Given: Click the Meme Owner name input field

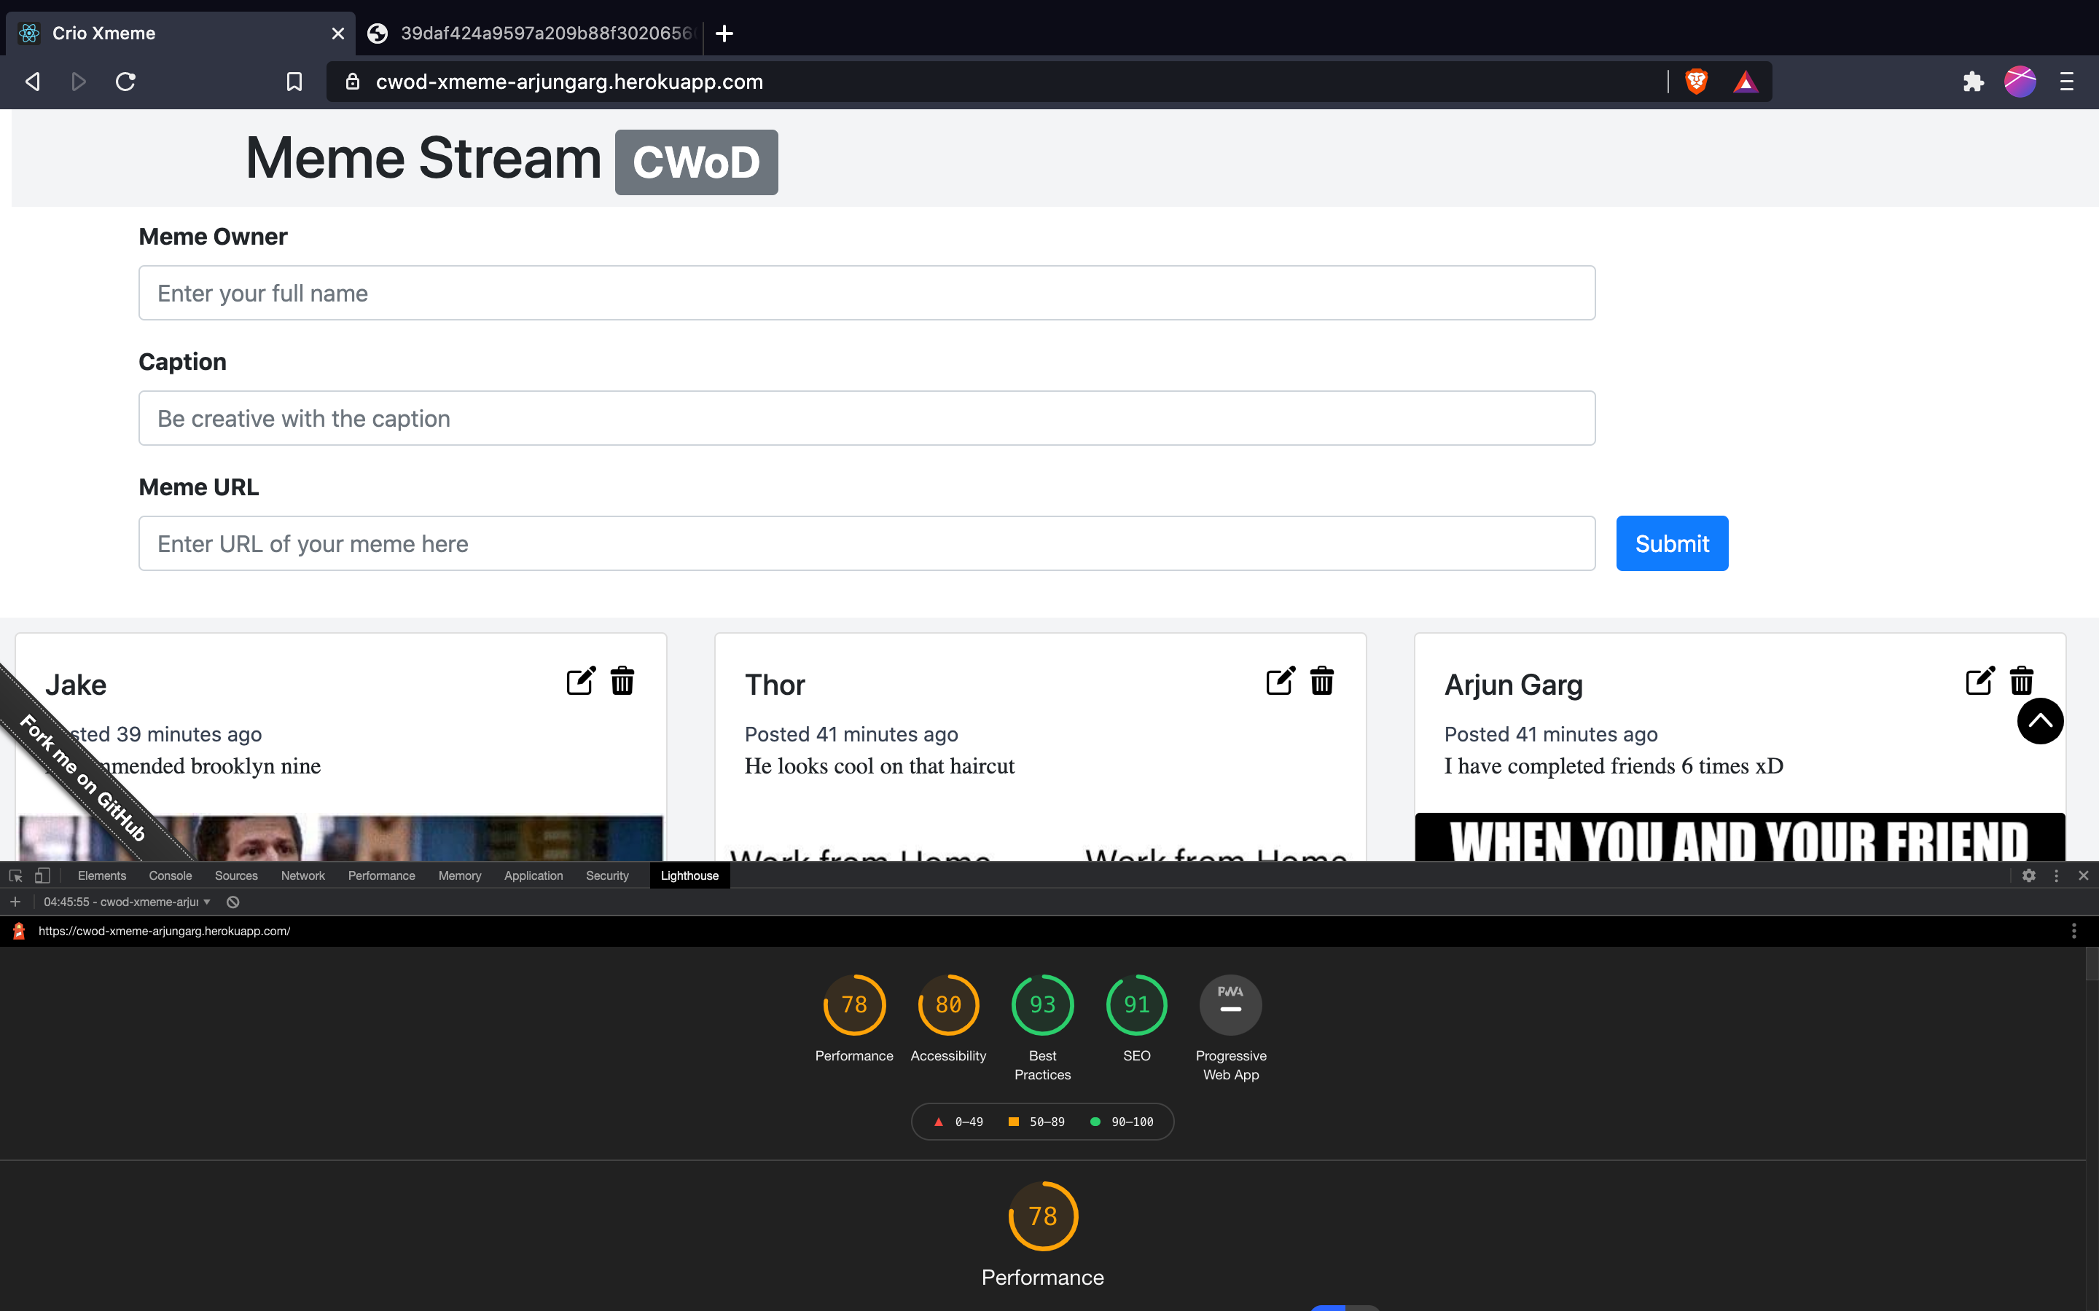Looking at the screenshot, I should (867, 293).
